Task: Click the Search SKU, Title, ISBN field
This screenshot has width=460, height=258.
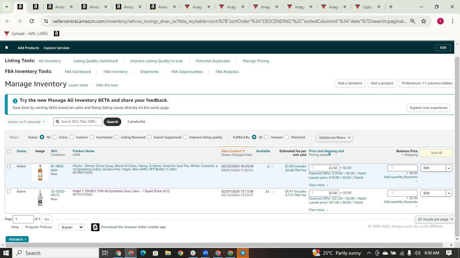Action: (78, 122)
